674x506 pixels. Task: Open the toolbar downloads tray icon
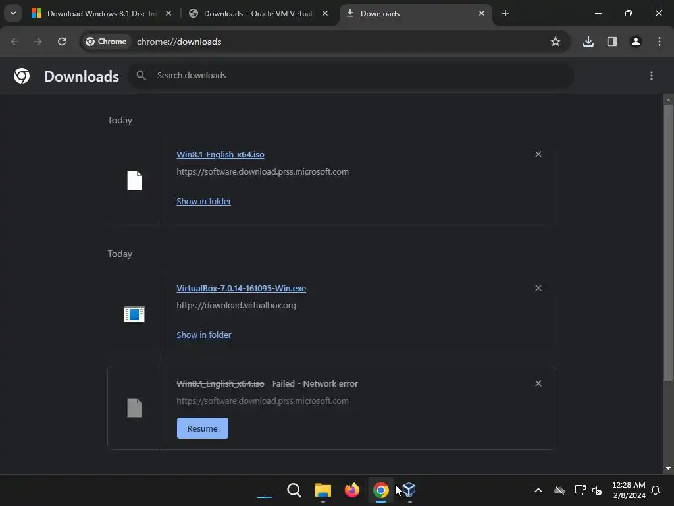coord(588,42)
